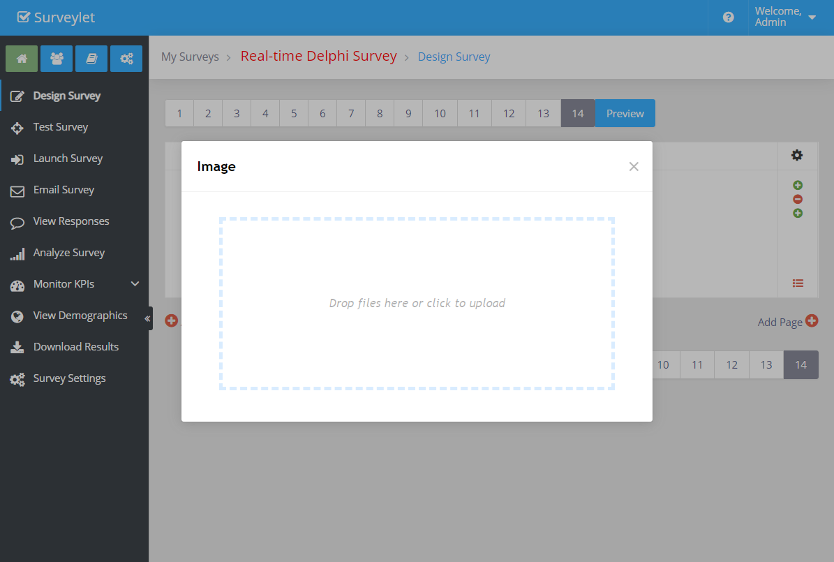Open Download Results in sidebar
This screenshot has width=834, height=562.
tap(75, 347)
